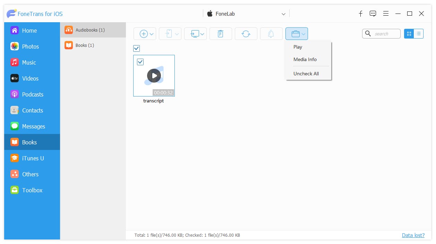Image resolution: width=436 pixels, height=244 pixels.
Task: Click the bell ringtone icon
Action: click(271, 34)
